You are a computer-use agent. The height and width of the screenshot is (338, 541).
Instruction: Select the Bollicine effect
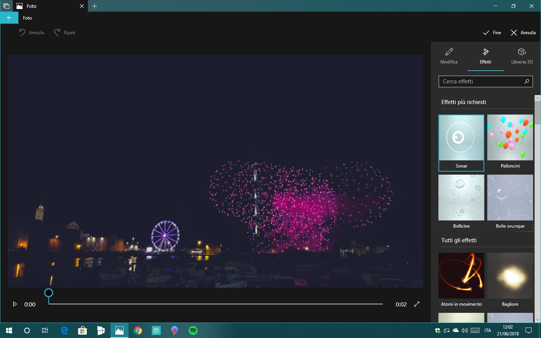click(461, 203)
